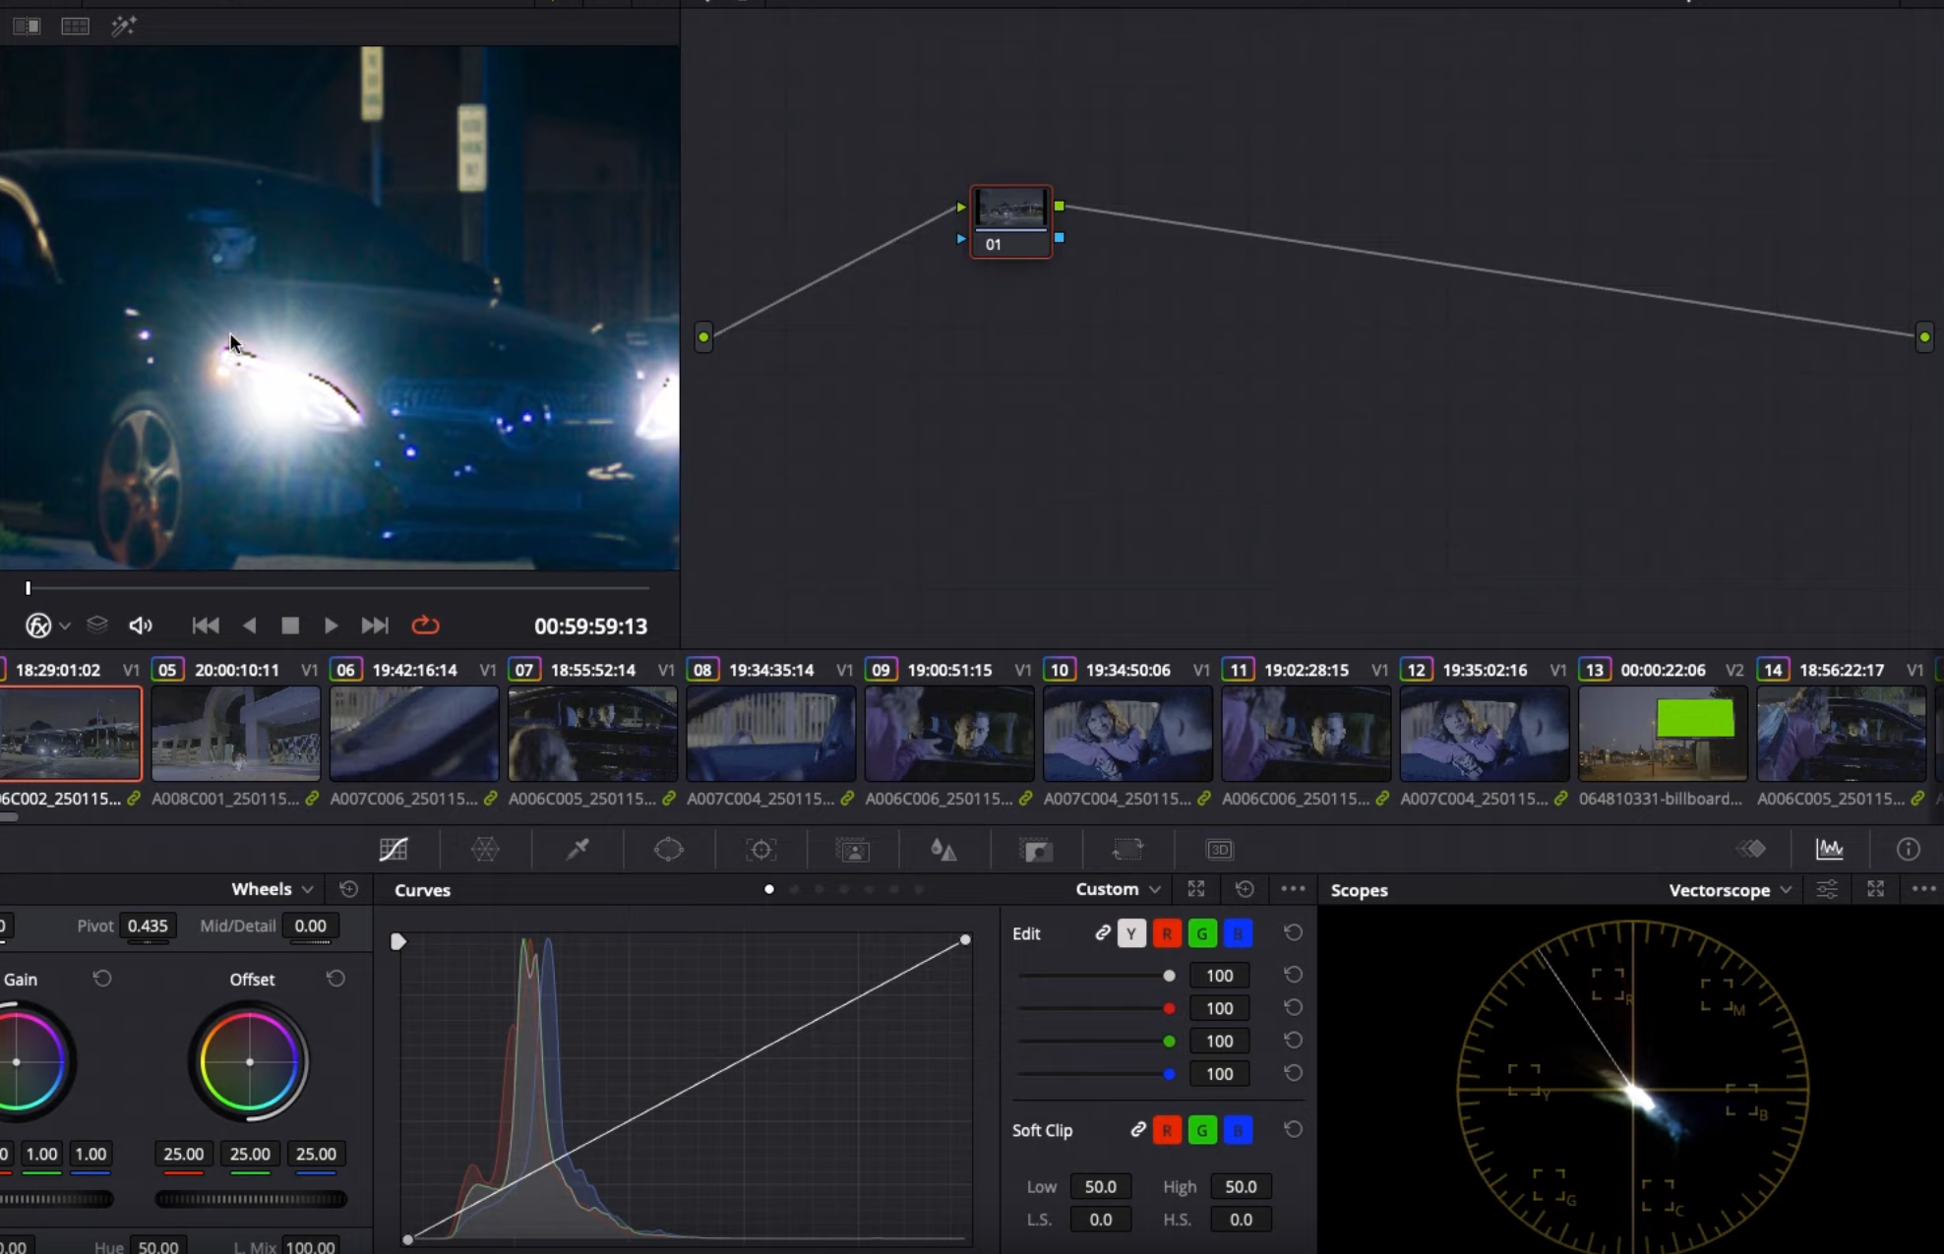Click the Play forward button
Image resolution: width=1944 pixels, height=1254 pixels.
331,626
